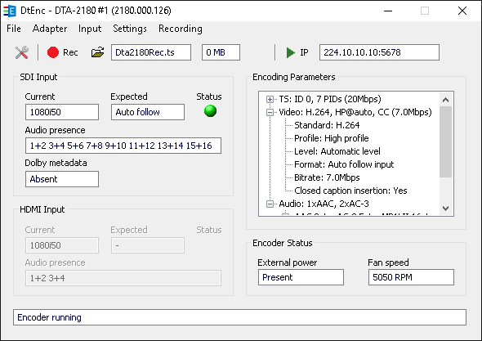
Task: Select the Profile: High profile row
Action: (x=332, y=138)
